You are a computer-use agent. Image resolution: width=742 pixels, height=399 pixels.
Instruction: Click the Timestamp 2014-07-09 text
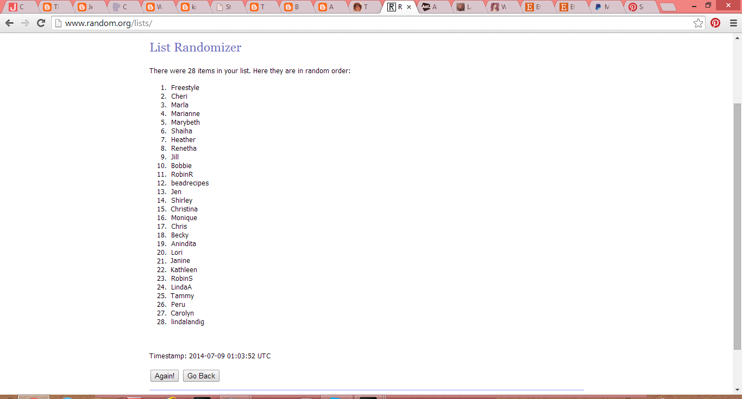coord(210,356)
